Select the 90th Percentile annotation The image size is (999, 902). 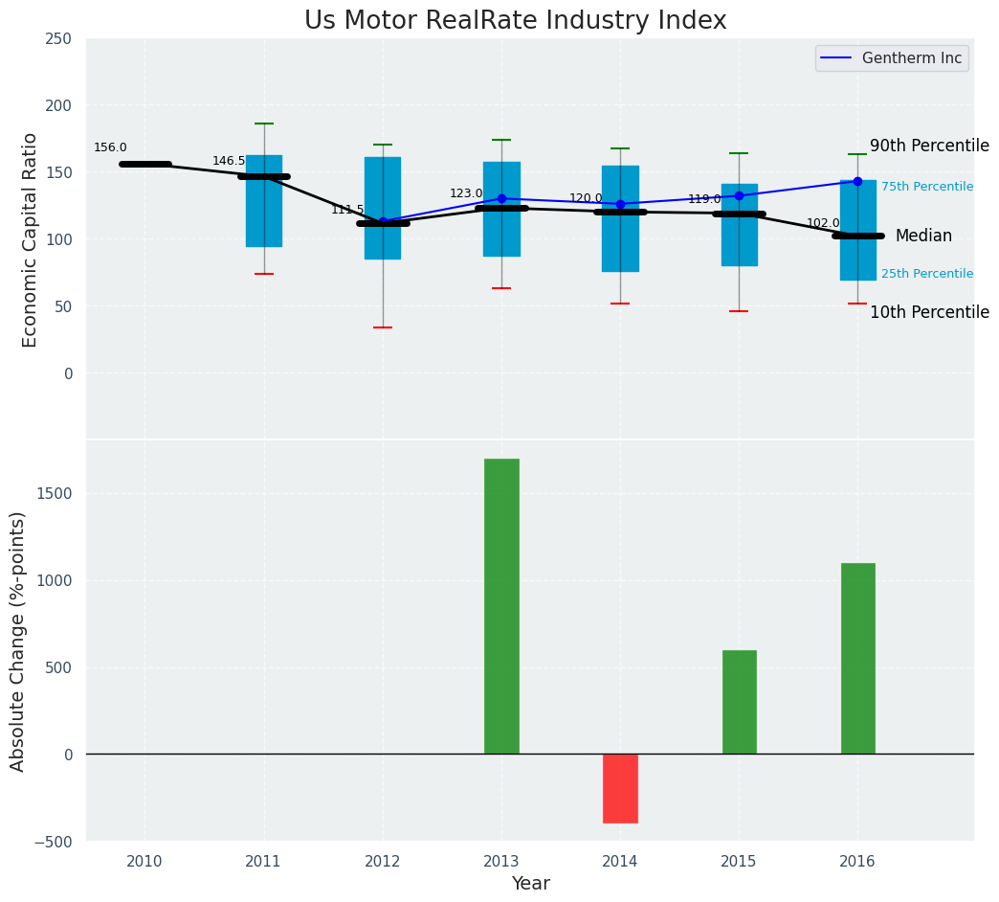[x=929, y=146]
